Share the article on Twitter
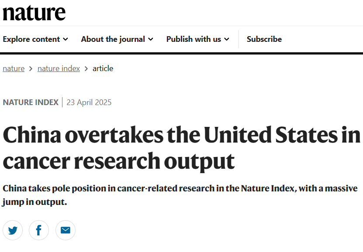The height and width of the screenshot is (252, 363). 13,230
